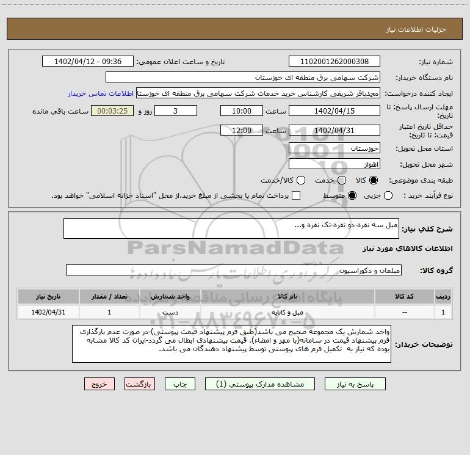Click the buyer organization name field
The image size is (470, 455).
pos(243,78)
